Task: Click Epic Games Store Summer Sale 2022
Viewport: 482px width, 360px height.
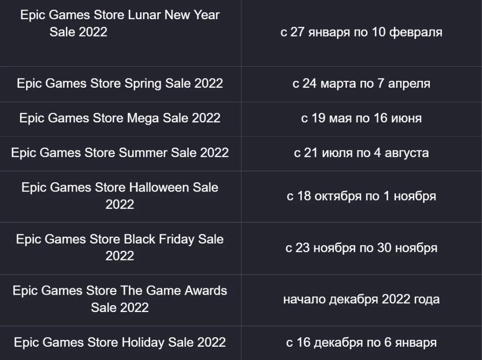Action: coord(120,153)
